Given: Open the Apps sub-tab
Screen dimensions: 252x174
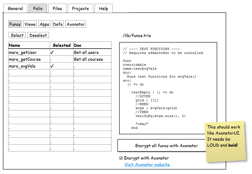Looking at the screenshot, I should [44, 24].
